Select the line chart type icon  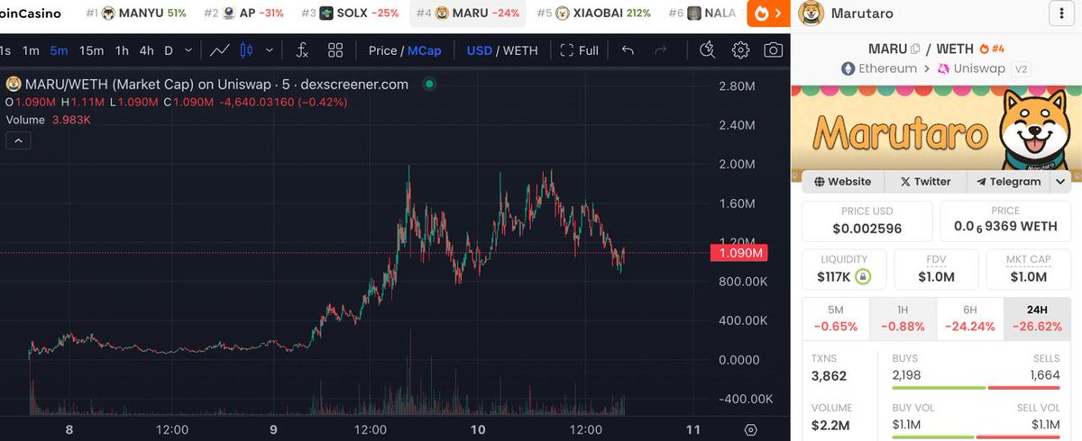pos(219,50)
